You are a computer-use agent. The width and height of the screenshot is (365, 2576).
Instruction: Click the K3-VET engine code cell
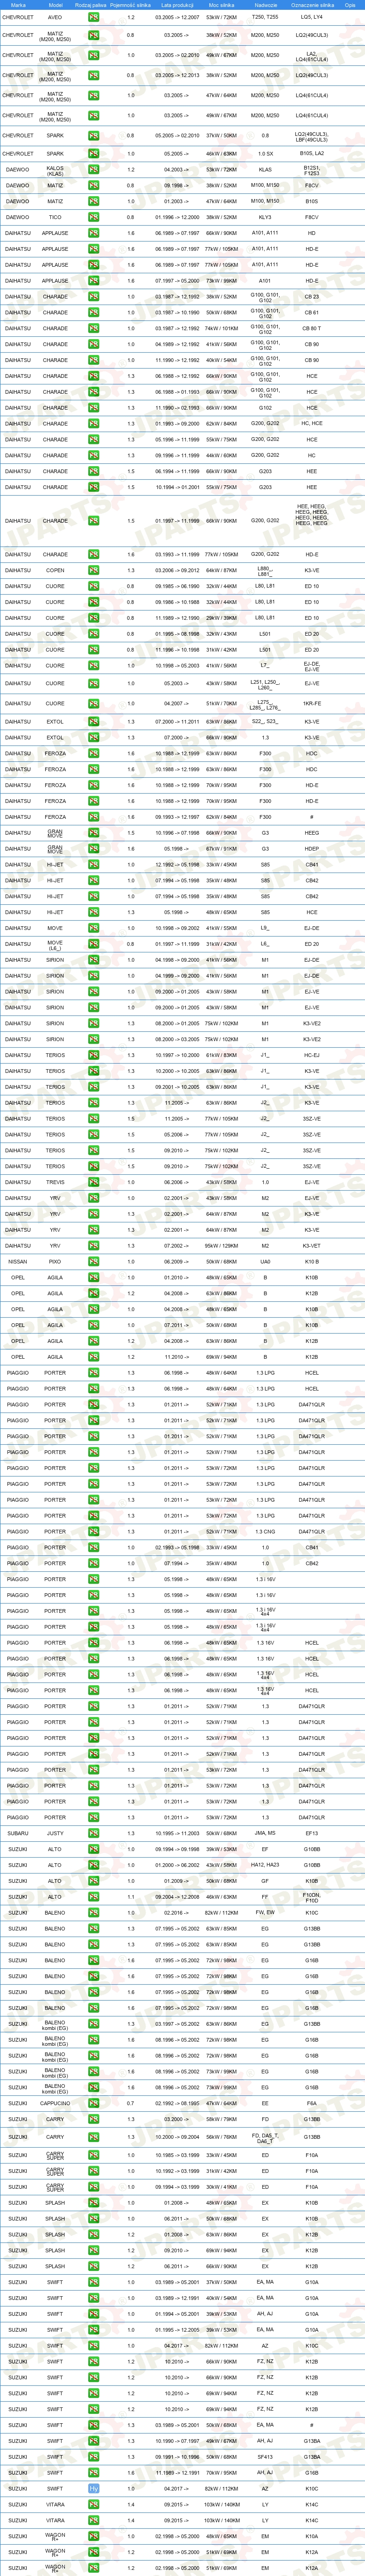tap(312, 1246)
